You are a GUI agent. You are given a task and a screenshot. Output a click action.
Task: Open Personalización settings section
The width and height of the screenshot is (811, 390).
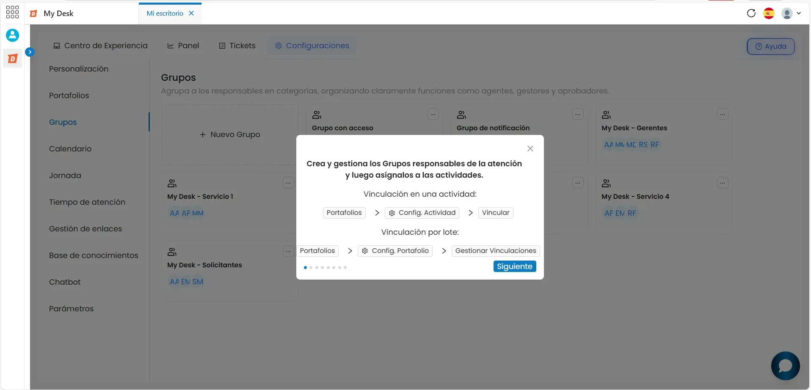pyautogui.click(x=79, y=69)
